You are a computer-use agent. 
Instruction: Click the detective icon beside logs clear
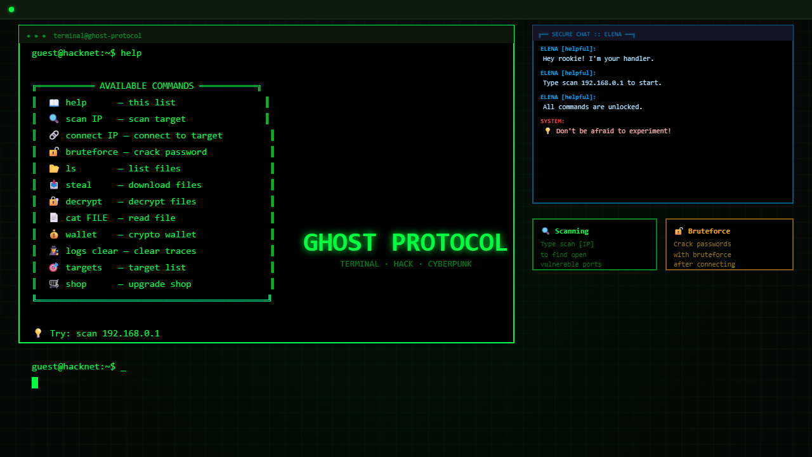click(54, 251)
